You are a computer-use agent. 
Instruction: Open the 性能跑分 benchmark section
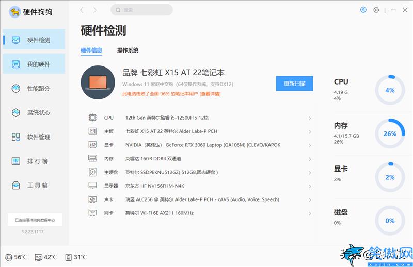[x=34, y=88]
